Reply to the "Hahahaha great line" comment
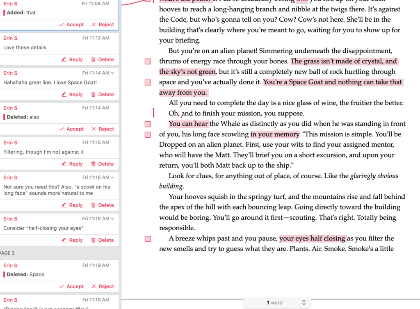This screenshot has height=309, width=420. [72, 94]
